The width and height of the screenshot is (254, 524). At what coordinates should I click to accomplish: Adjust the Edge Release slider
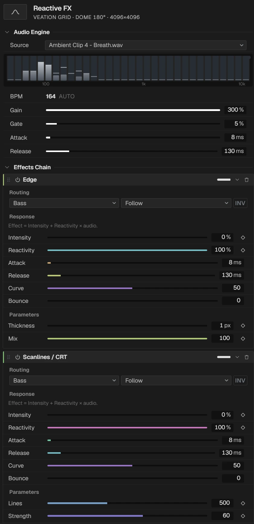tap(131, 275)
